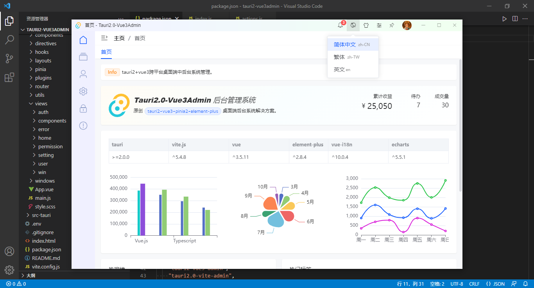Click CRLF line ending in status bar
Viewport: 534px width, 288px height.
474,284
